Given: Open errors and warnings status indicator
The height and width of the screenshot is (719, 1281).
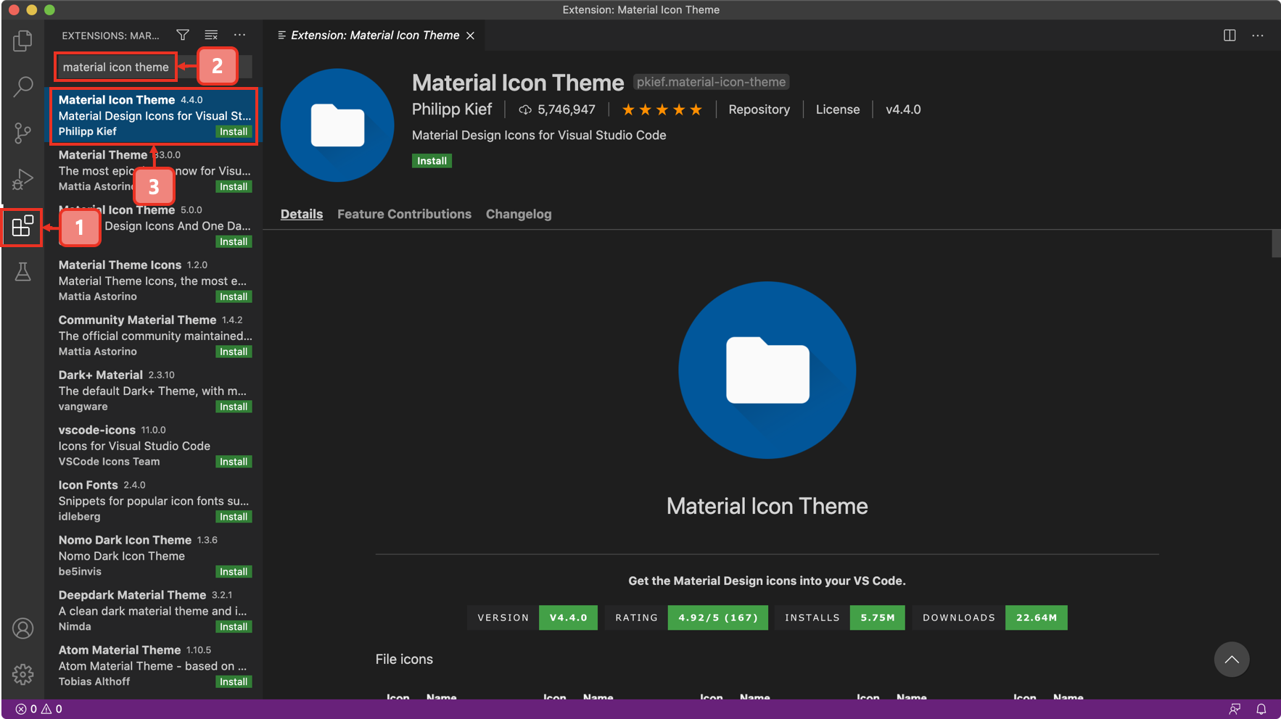Looking at the screenshot, I should 39,709.
